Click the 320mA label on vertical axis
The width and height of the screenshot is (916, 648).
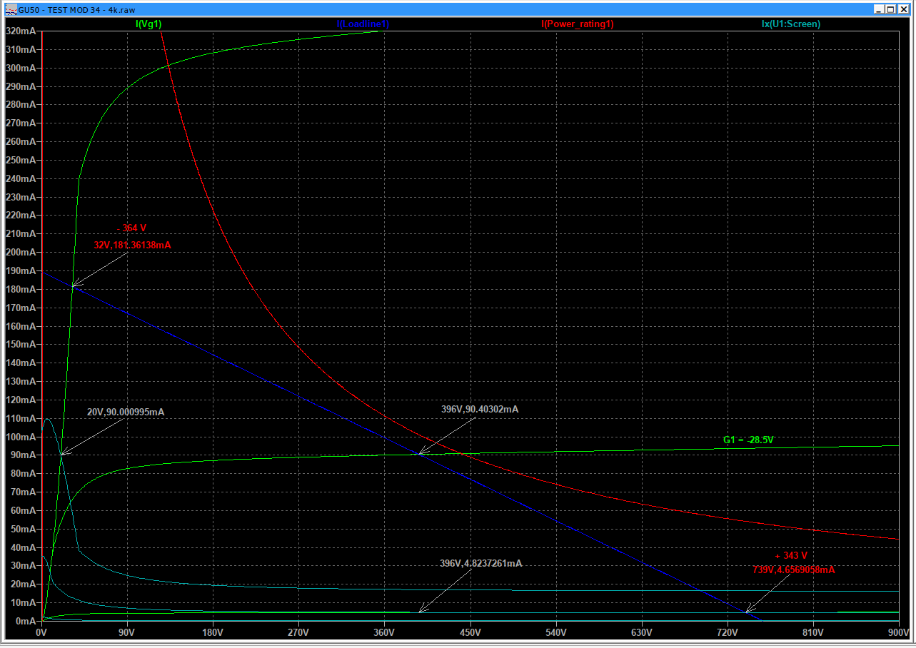tap(21, 31)
